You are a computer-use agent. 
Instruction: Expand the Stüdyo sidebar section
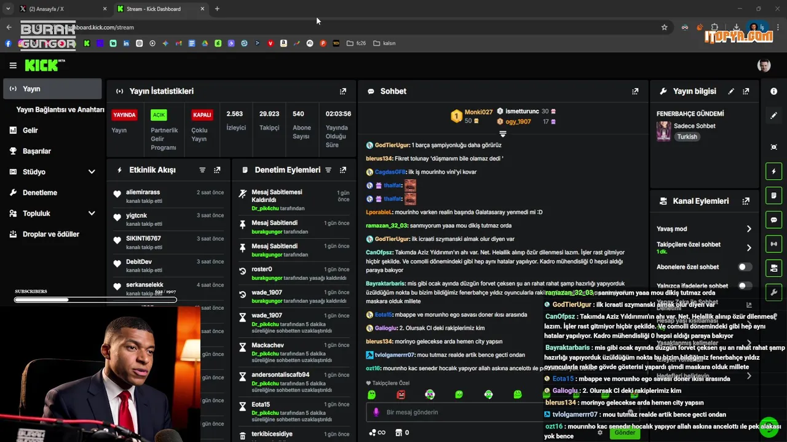(x=92, y=172)
